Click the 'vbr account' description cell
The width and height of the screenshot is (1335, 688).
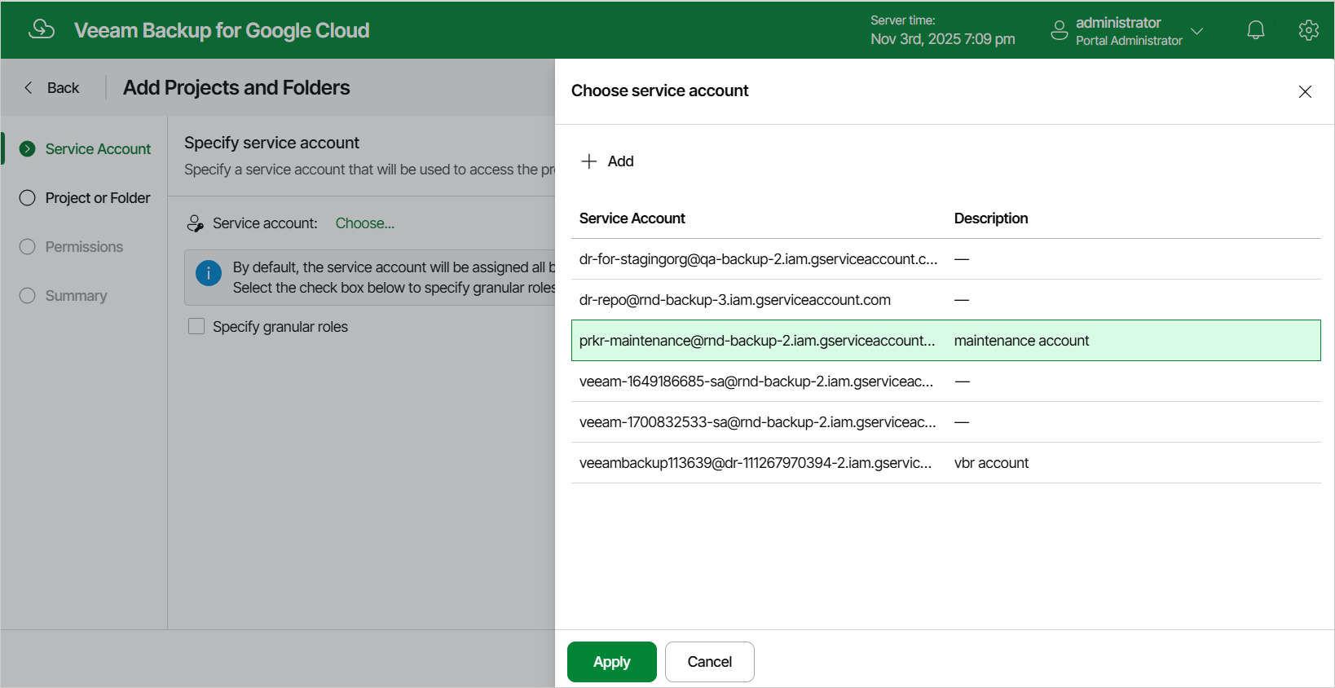991,463
